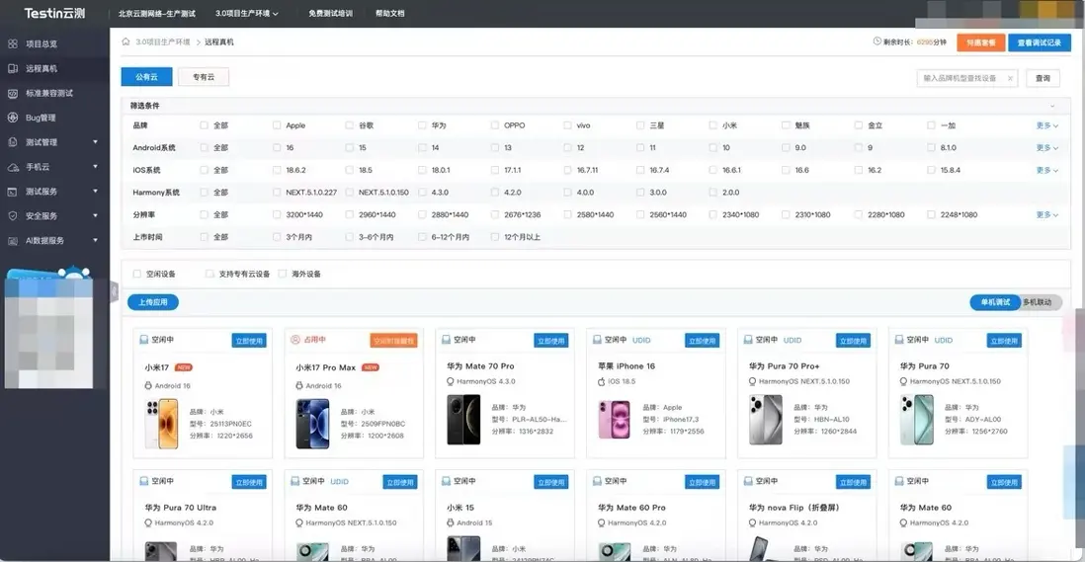Click the 安全服务 shield icon
The image size is (1085, 562).
click(13, 215)
